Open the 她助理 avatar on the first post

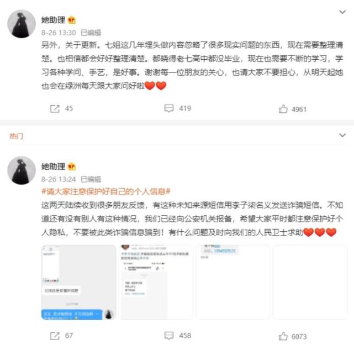(22, 24)
